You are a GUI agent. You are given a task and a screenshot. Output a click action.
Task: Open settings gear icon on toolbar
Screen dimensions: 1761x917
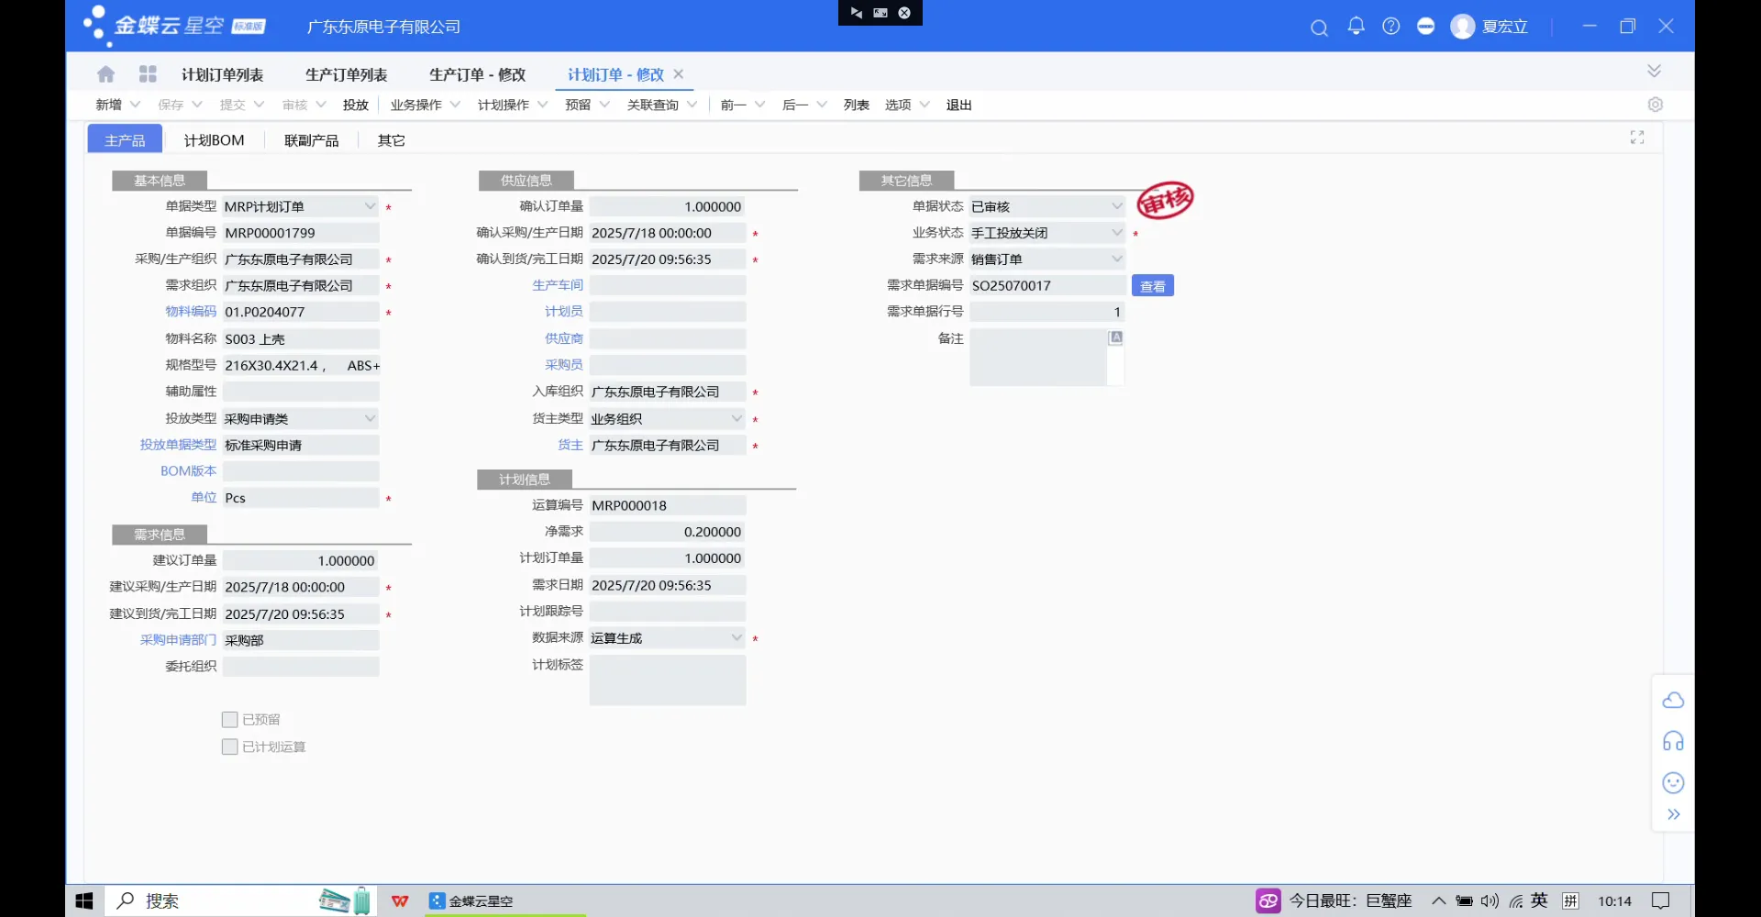point(1655,105)
